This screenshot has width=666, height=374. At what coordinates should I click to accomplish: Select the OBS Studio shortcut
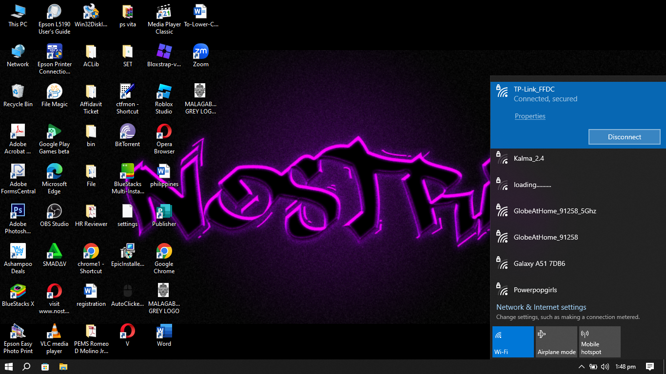coord(55,215)
